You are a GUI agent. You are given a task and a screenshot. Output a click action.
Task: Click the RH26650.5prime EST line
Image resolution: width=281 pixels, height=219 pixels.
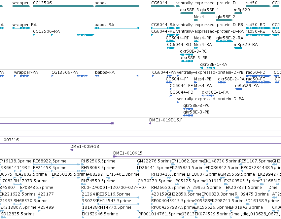pos(160,191)
